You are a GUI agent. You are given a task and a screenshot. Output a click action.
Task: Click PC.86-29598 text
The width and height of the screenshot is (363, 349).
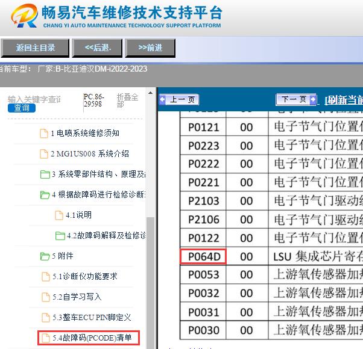pos(93,100)
